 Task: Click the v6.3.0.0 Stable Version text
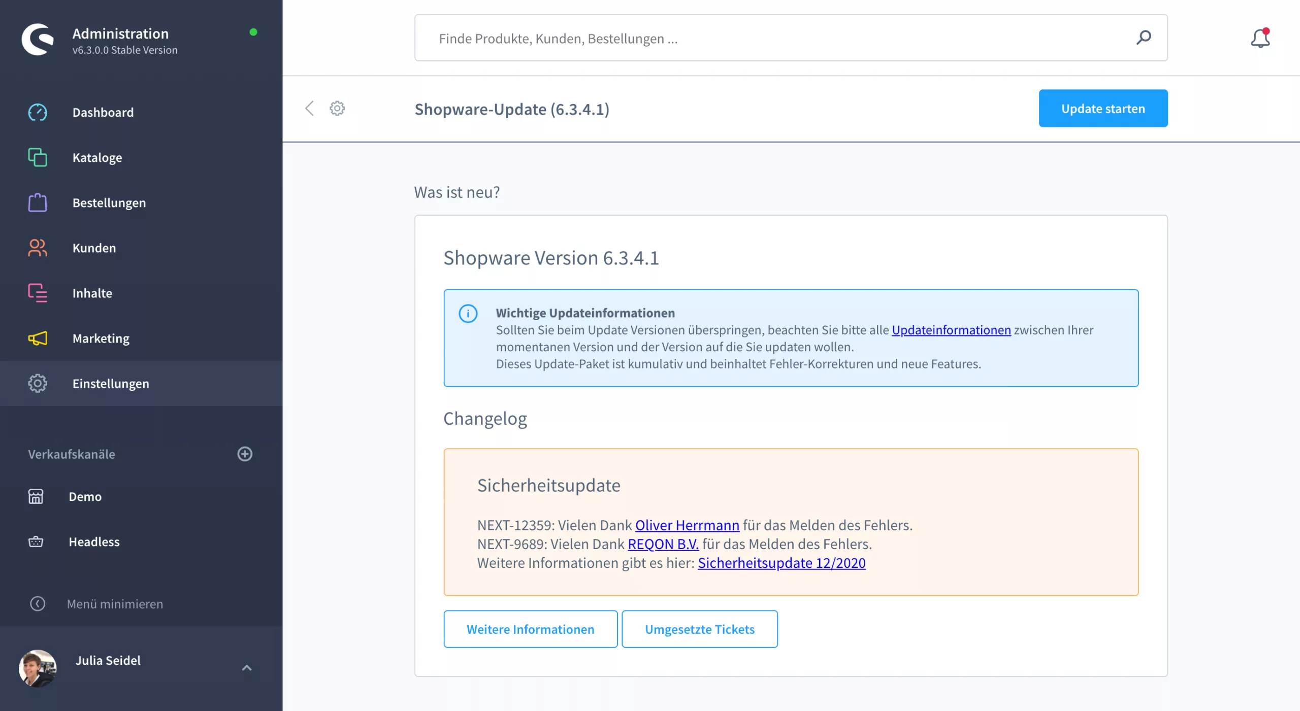coord(125,50)
